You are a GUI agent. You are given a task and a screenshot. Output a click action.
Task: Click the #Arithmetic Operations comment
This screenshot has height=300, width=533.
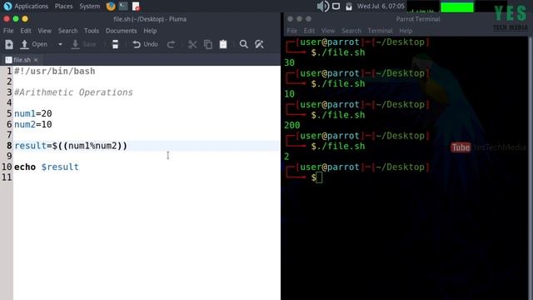click(x=73, y=92)
